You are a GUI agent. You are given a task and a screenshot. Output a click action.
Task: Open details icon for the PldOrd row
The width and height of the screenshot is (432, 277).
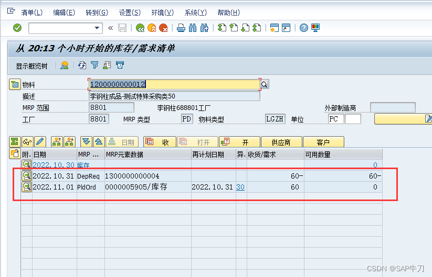point(27,187)
